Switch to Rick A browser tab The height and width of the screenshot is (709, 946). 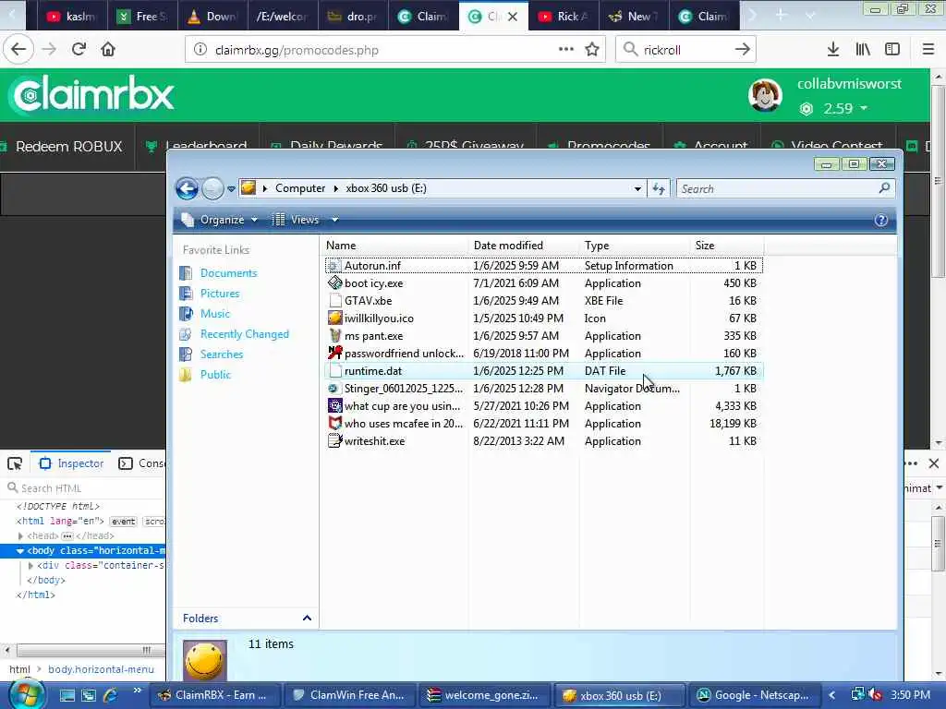point(564,17)
